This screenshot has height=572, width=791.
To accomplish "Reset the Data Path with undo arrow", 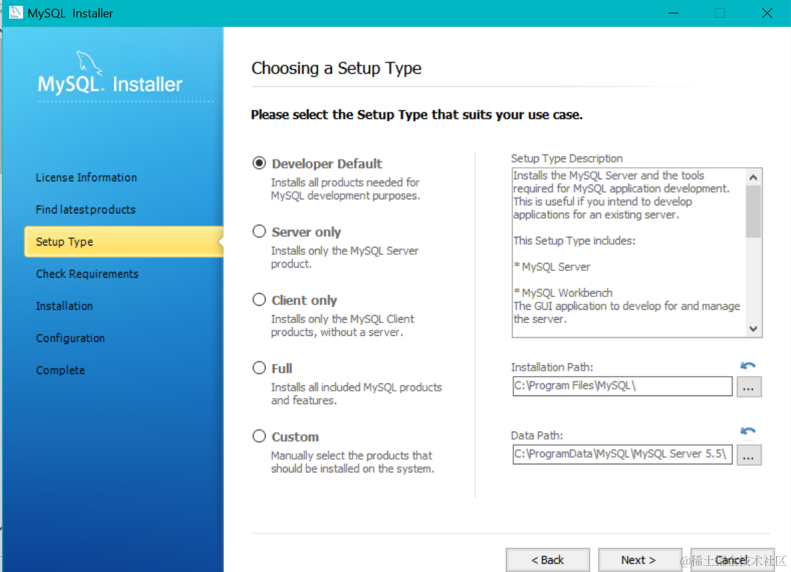I will (748, 432).
